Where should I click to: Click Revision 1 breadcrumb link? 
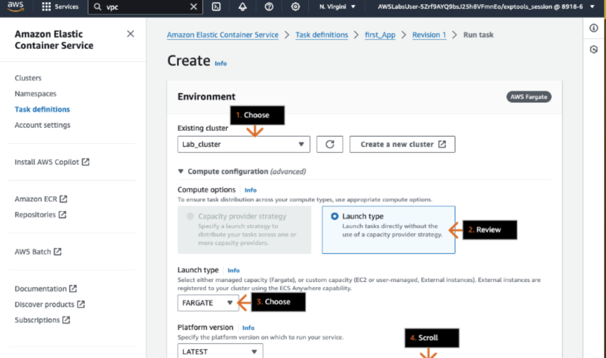[x=429, y=35]
